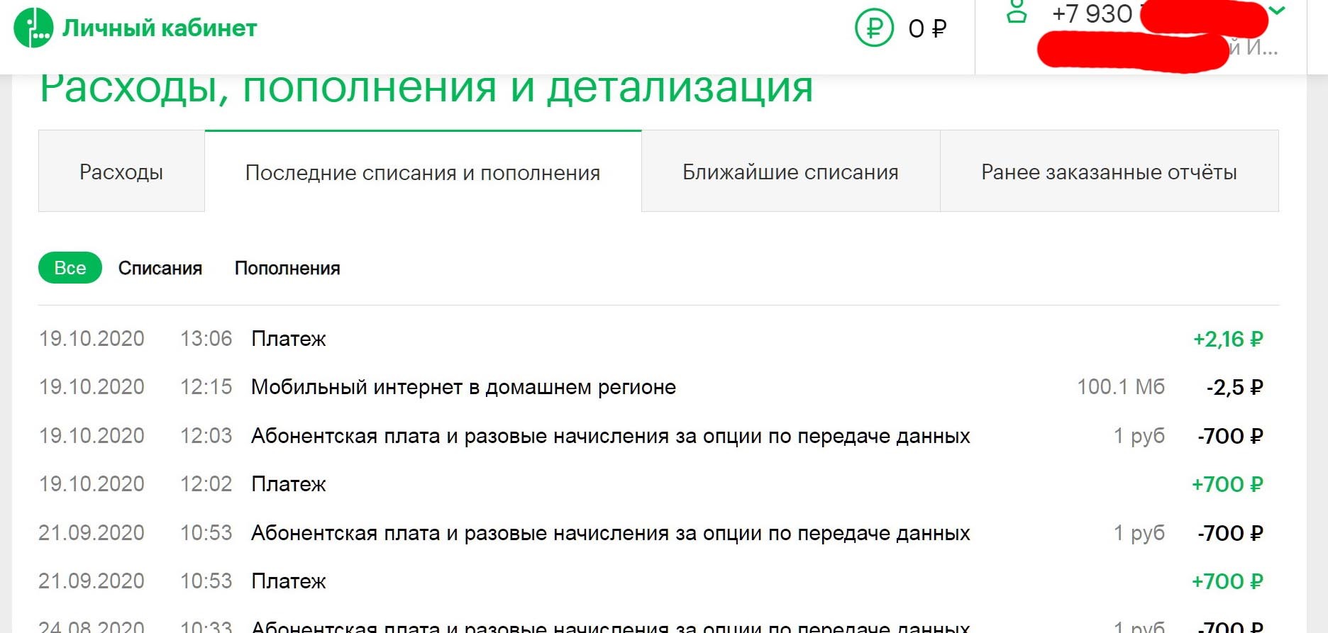Image resolution: width=1328 pixels, height=633 pixels.
Task: Click the +7 930 phone number
Action: coord(1092,13)
